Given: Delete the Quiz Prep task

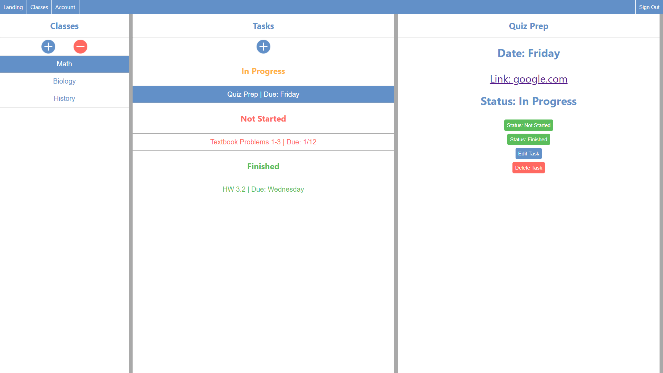Looking at the screenshot, I should click(528, 168).
